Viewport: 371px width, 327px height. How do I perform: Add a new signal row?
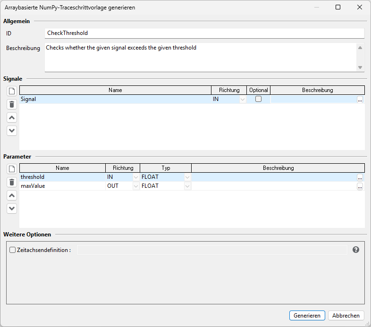pos(12,91)
